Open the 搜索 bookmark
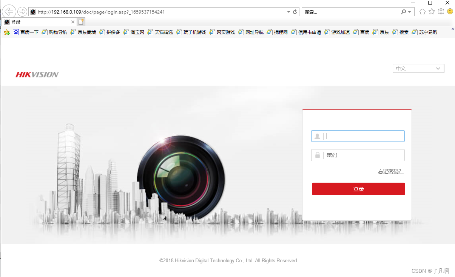Screen dimensions: 455x277 [x=400, y=32]
